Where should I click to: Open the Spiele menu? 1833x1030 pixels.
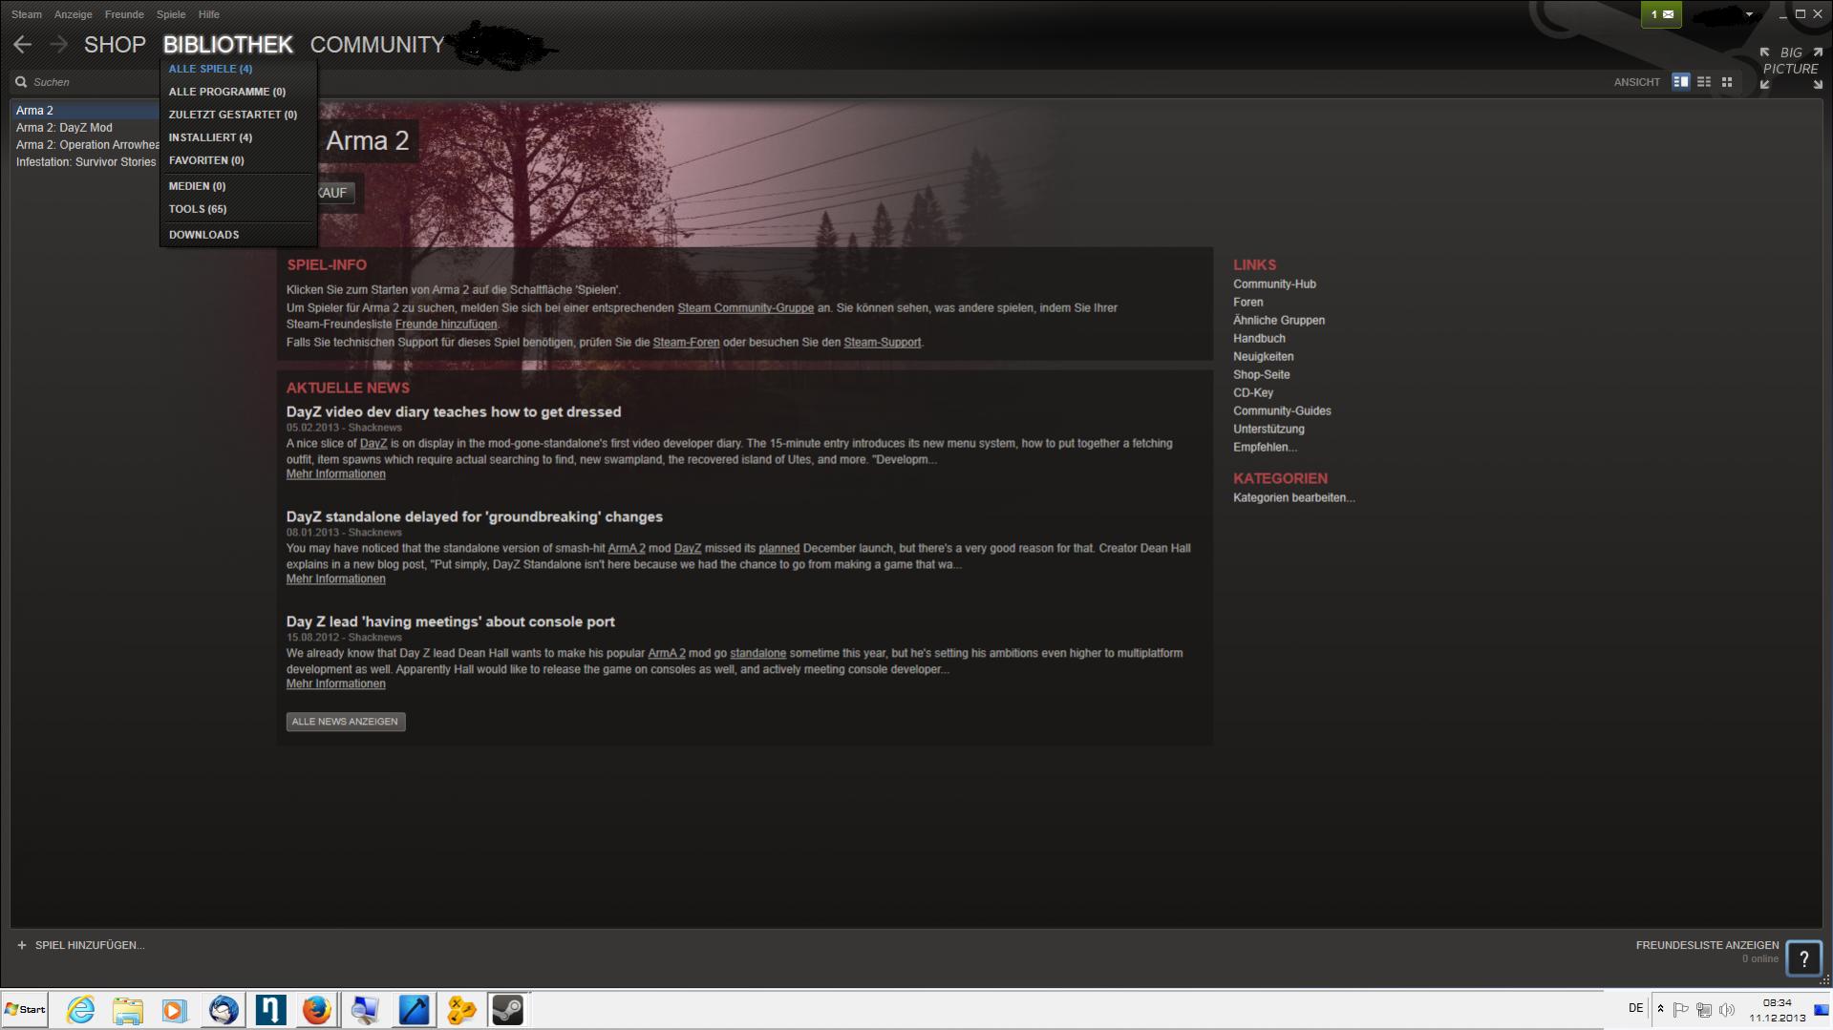click(171, 14)
